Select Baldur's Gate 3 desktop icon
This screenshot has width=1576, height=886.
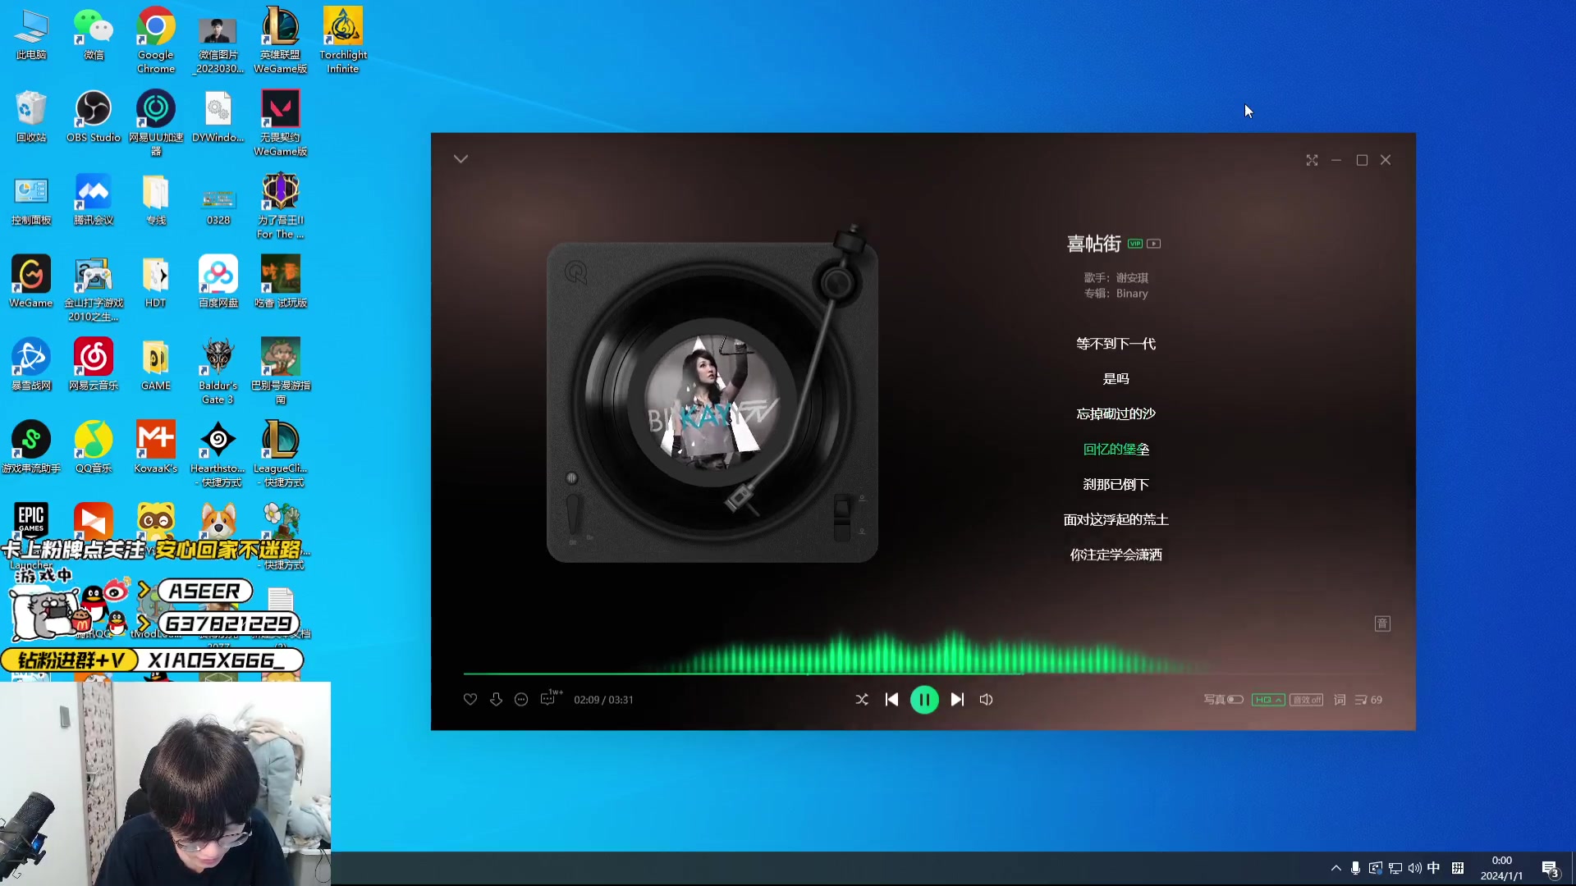218,371
